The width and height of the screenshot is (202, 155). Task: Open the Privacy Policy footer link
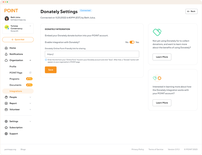point(138,149)
